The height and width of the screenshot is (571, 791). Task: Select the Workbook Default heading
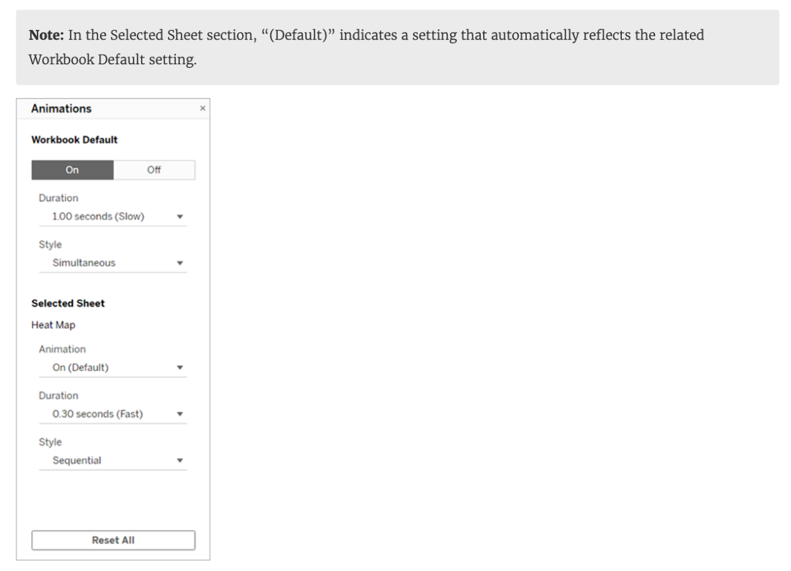(74, 140)
